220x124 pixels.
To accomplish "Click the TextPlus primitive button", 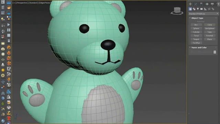I will click(196, 43).
